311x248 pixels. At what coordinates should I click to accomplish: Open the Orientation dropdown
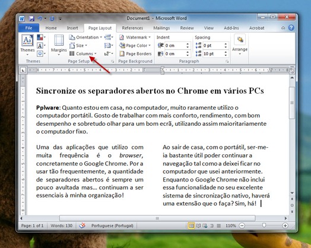85,37
